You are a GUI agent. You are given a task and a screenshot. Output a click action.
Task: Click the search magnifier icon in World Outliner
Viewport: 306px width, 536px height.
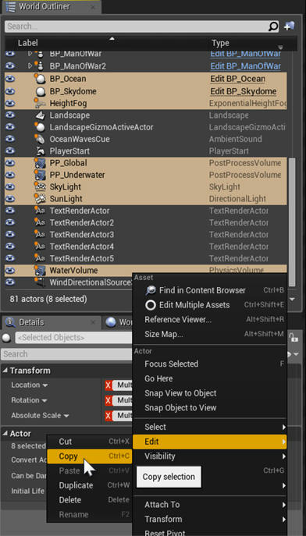pos(273,27)
